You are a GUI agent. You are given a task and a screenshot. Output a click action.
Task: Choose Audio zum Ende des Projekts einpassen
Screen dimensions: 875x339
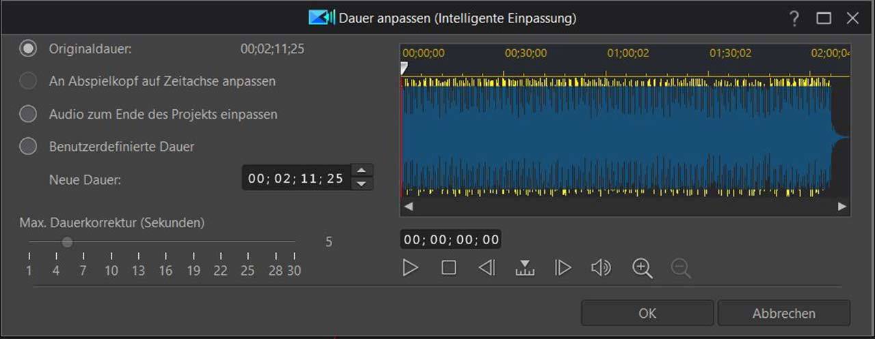tap(28, 114)
